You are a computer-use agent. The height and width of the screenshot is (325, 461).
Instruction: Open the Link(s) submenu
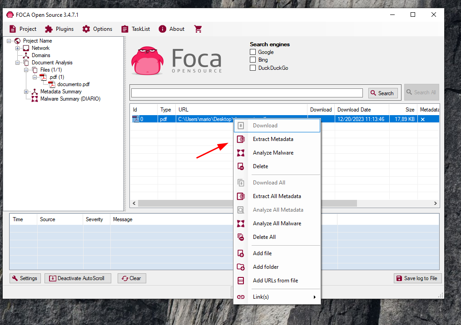click(277, 297)
